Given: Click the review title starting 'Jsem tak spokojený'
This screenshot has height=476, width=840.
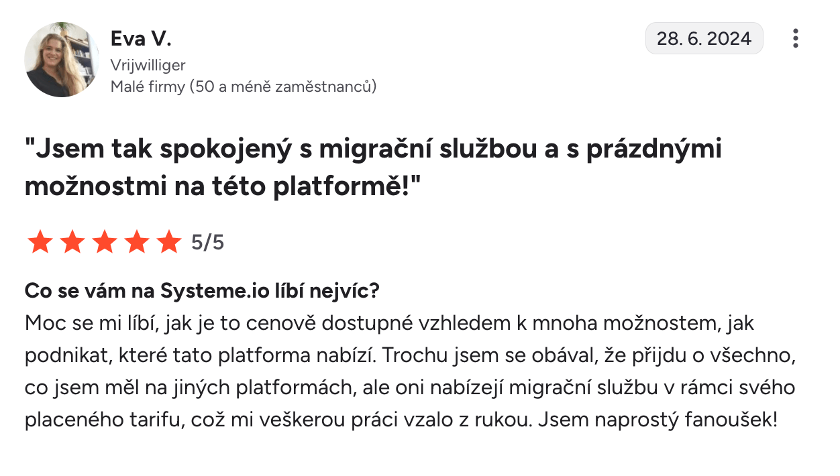Looking at the screenshot, I should (x=373, y=149).
